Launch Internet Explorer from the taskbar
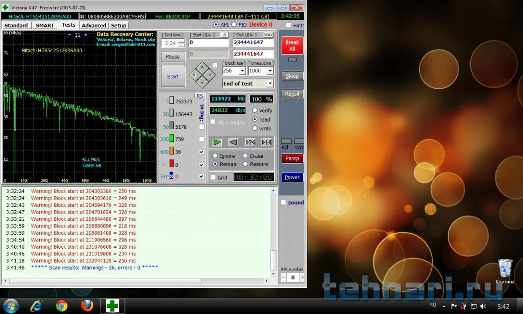Screen dimensions: 523x314 click(x=36, y=306)
